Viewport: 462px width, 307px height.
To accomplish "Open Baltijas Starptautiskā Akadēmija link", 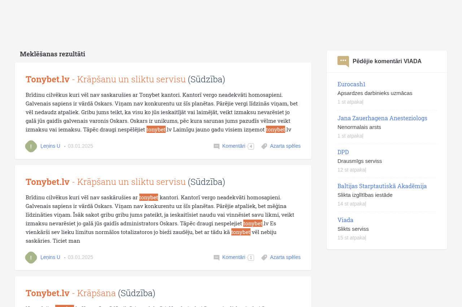I will point(382,186).
